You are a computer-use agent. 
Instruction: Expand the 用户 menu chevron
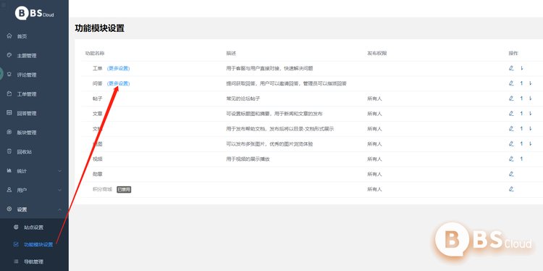[59, 191]
